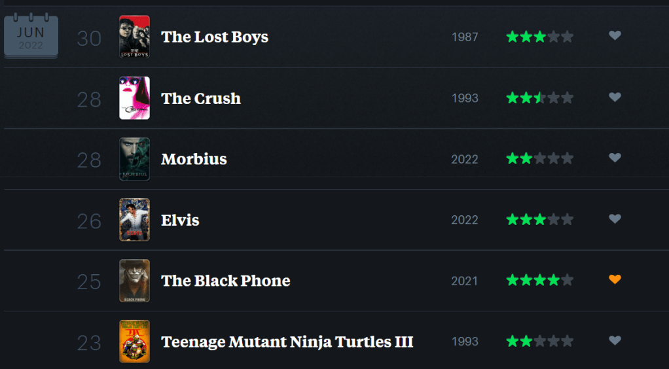
Task: Click the star rating for The Lost Boys
Action: coord(539,37)
